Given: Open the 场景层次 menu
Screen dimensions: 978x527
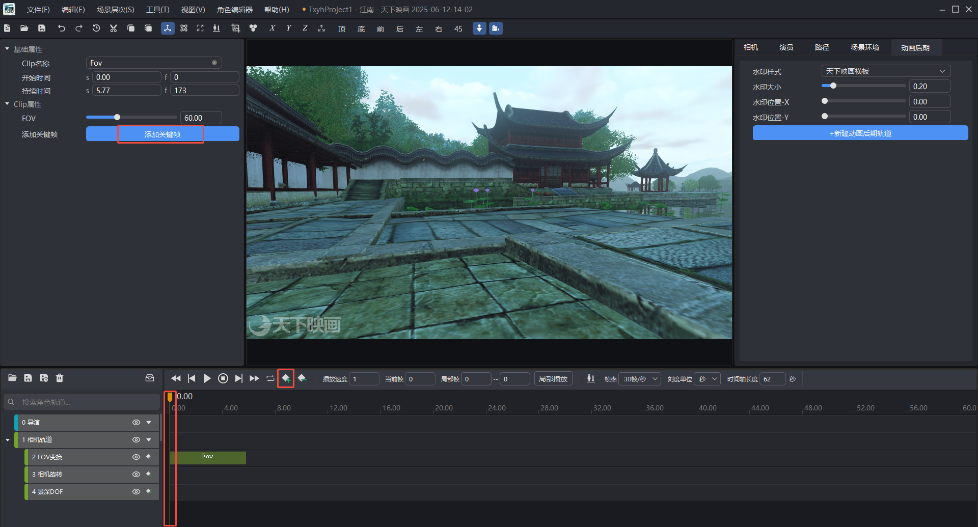Looking at the screenshot, I should point(116,10).
